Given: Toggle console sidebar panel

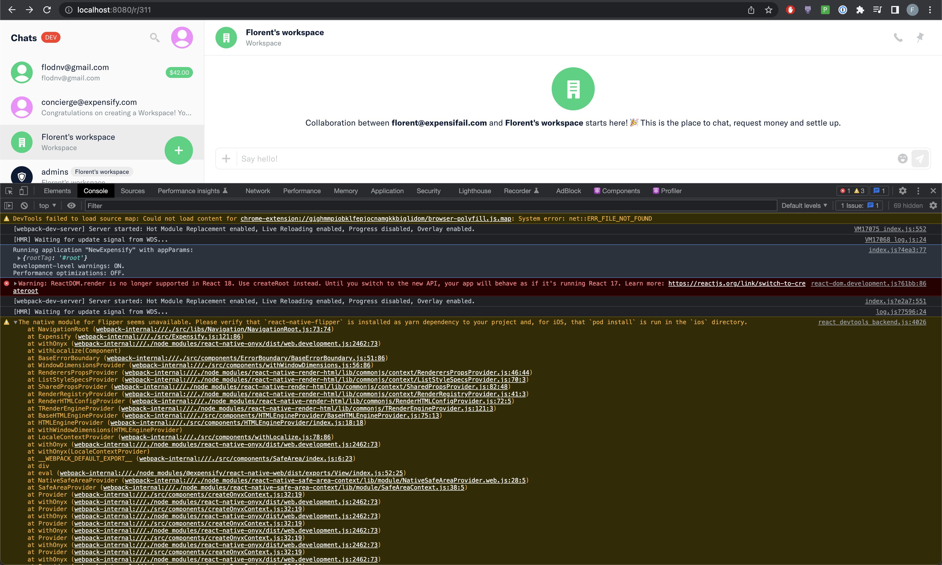Looking at the screenshot, I should (8, 206).
